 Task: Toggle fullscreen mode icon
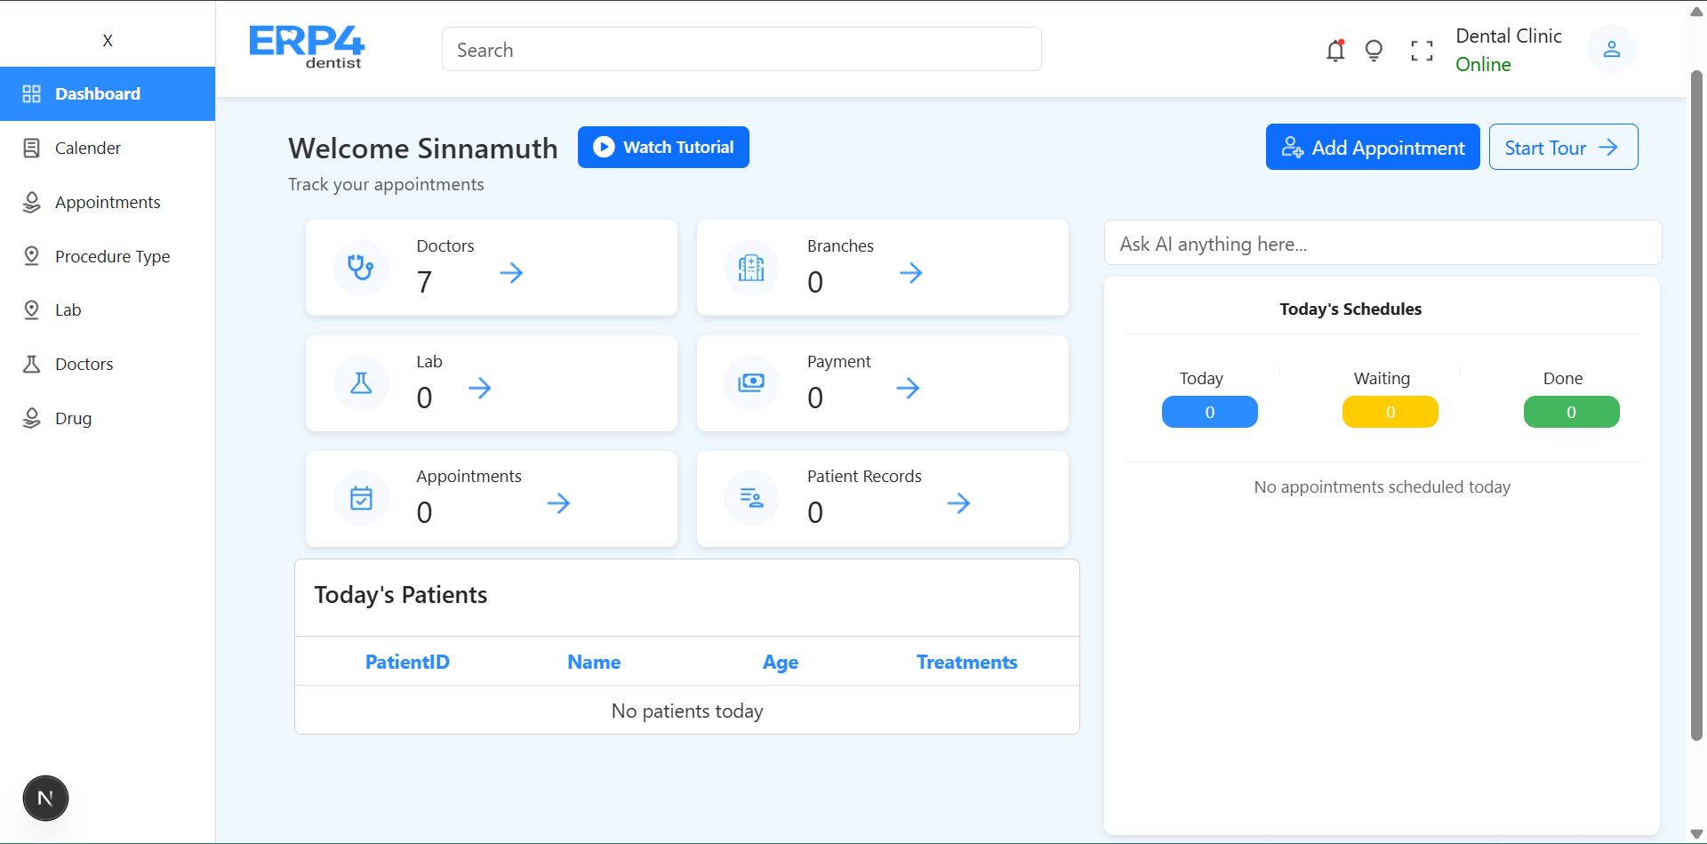(x=1422, y=51)
